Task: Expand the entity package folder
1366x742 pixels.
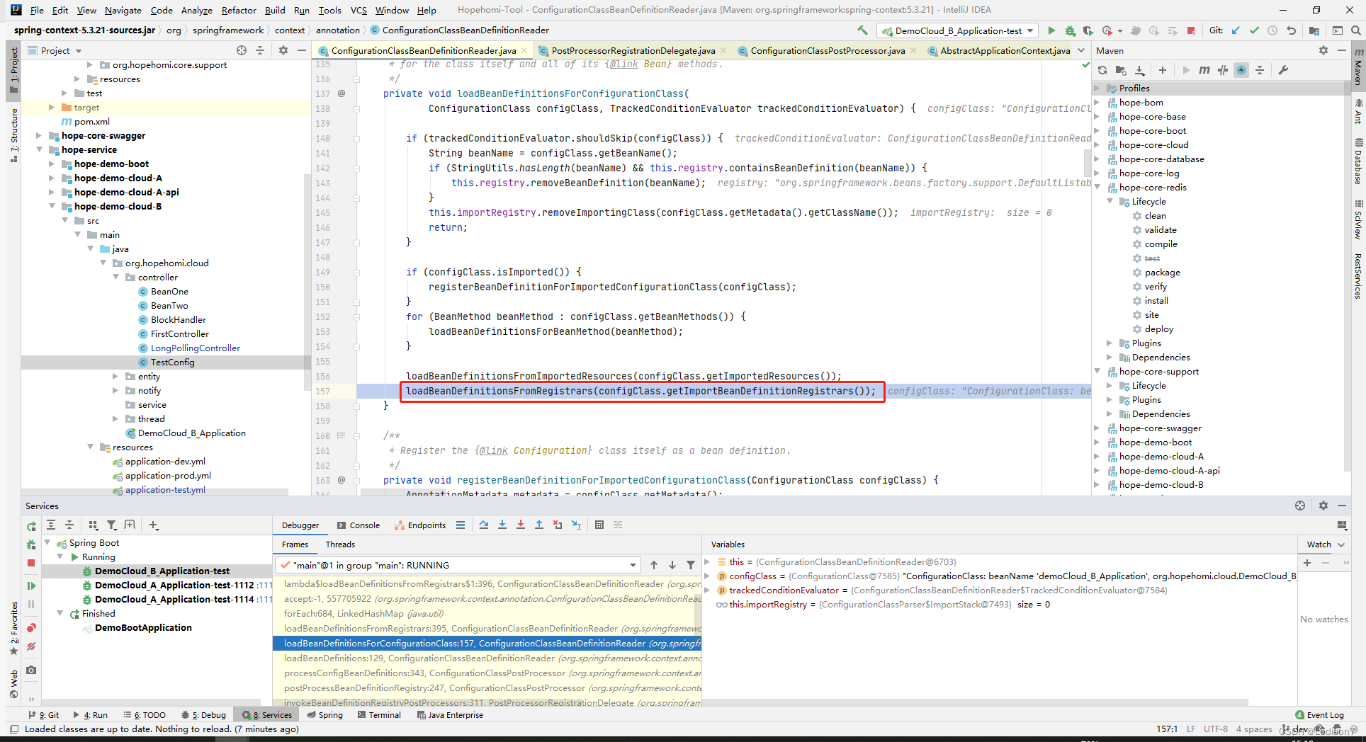Action: [115, 376]
